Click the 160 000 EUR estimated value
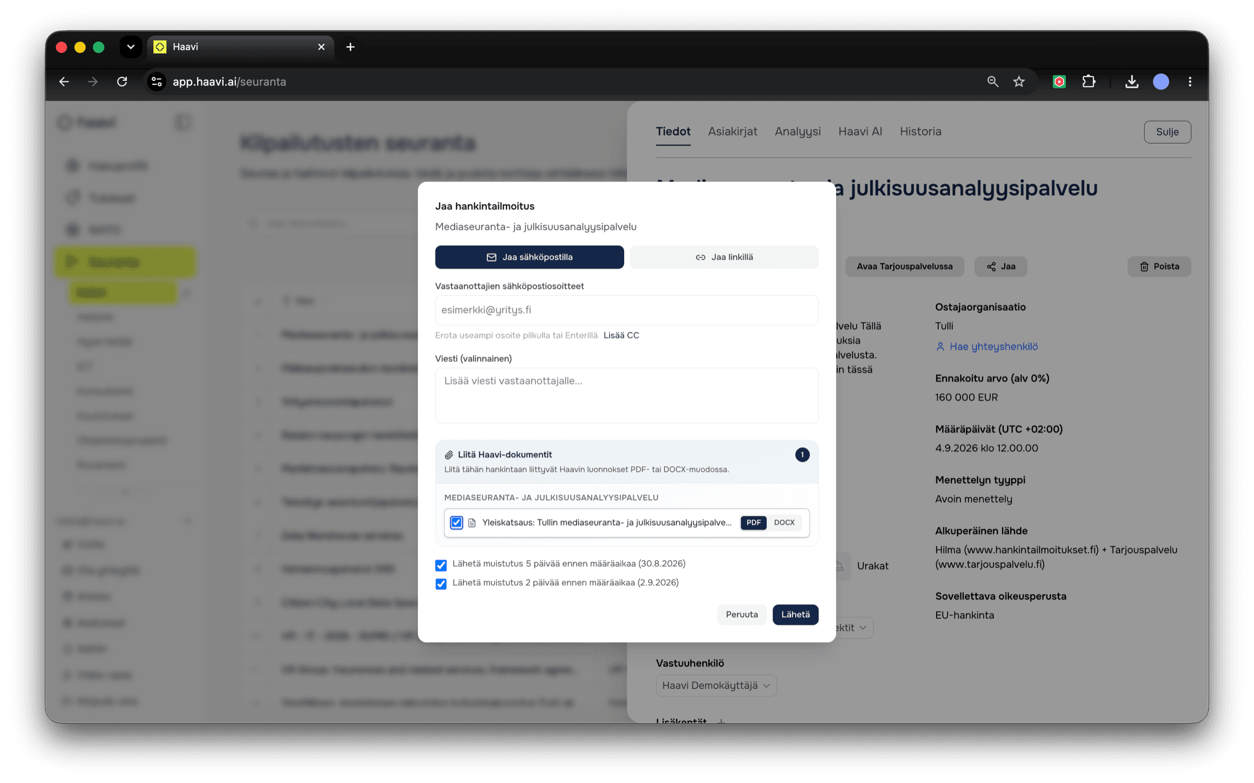The width and height of the screenshot is (1254, 783). point(966,397)
